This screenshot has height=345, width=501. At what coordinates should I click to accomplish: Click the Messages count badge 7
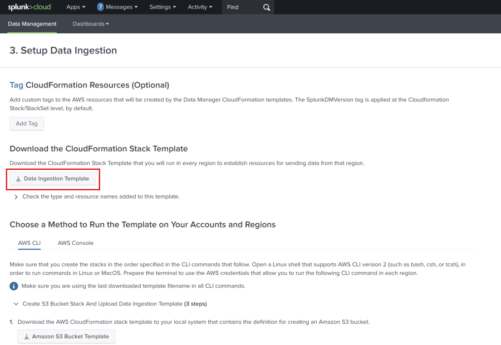100,7
